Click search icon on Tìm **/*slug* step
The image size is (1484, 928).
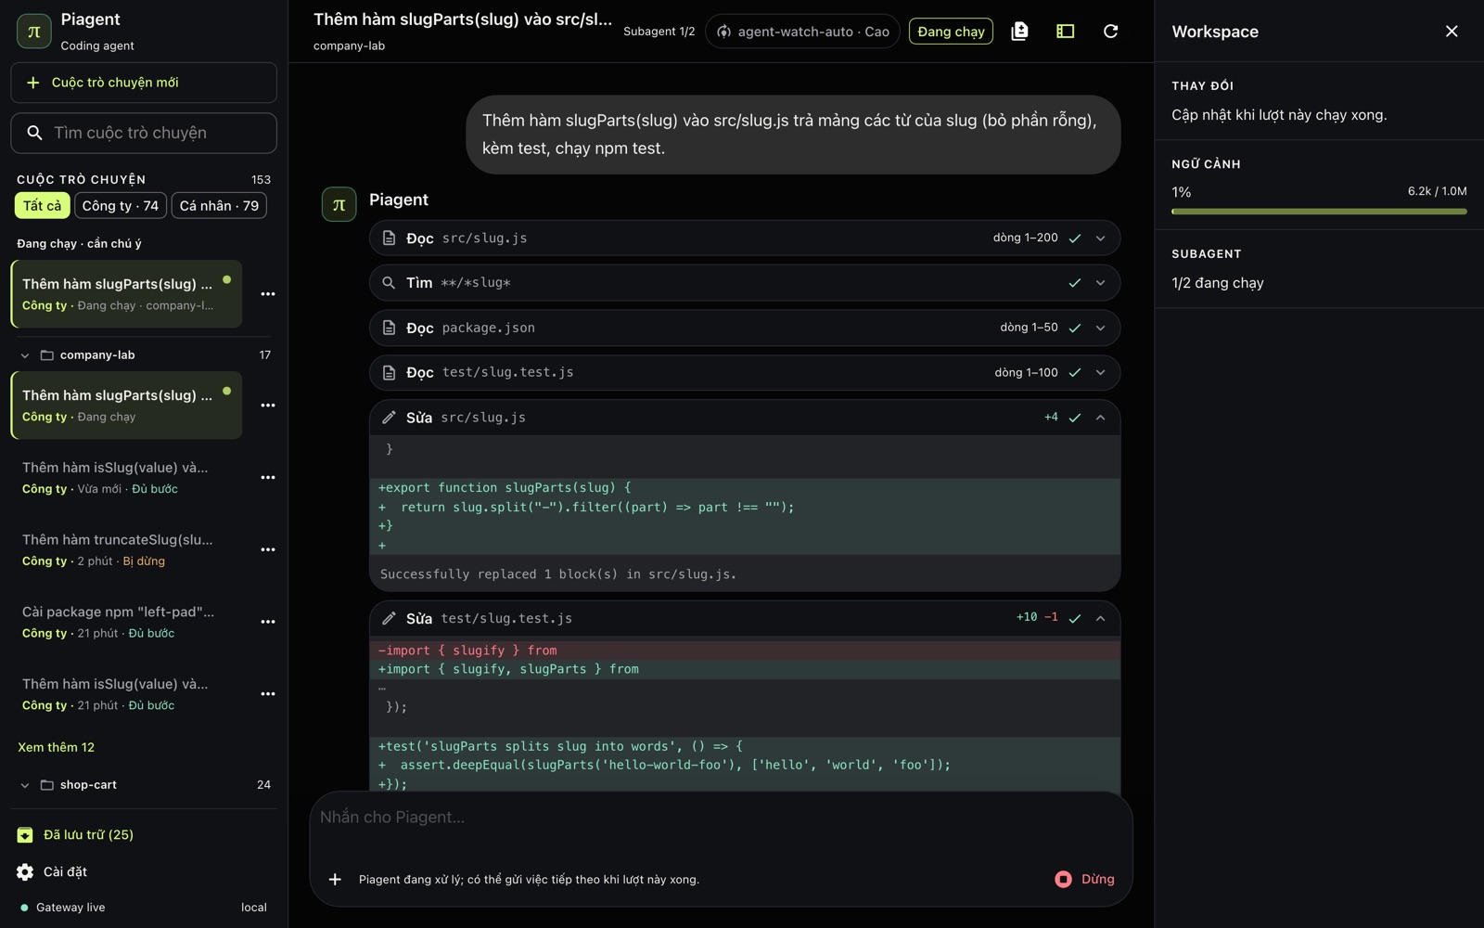[389, 283]
